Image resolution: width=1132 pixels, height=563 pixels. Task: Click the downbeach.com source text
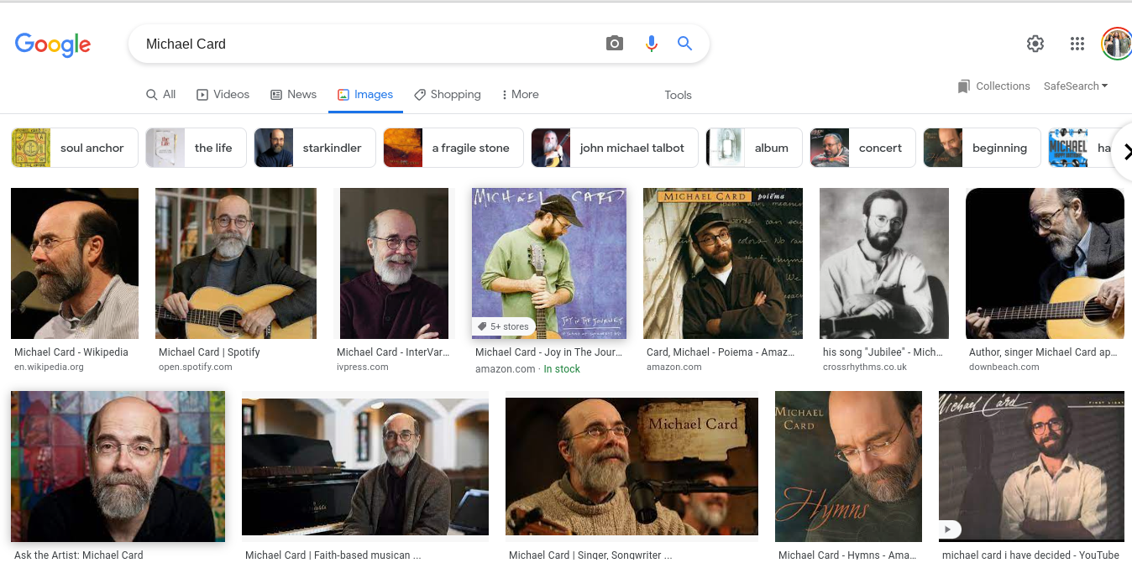click(x=1004, y=368)
